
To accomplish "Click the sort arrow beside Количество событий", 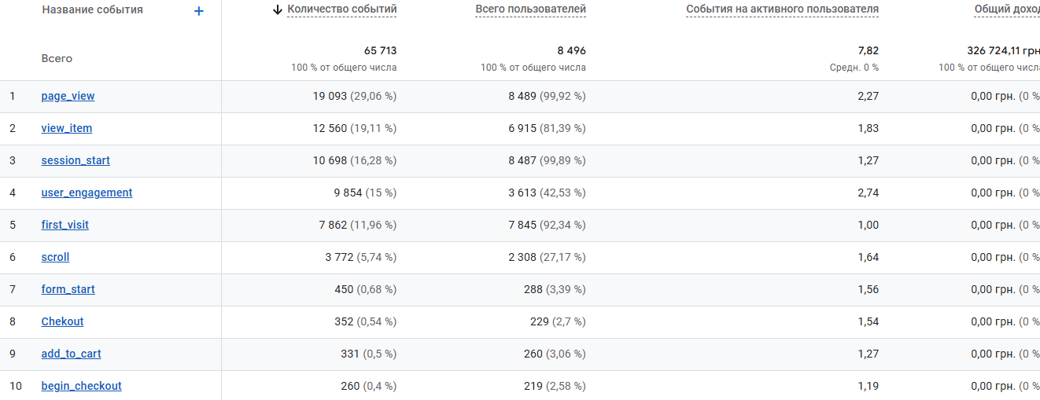I will (277, 10).
